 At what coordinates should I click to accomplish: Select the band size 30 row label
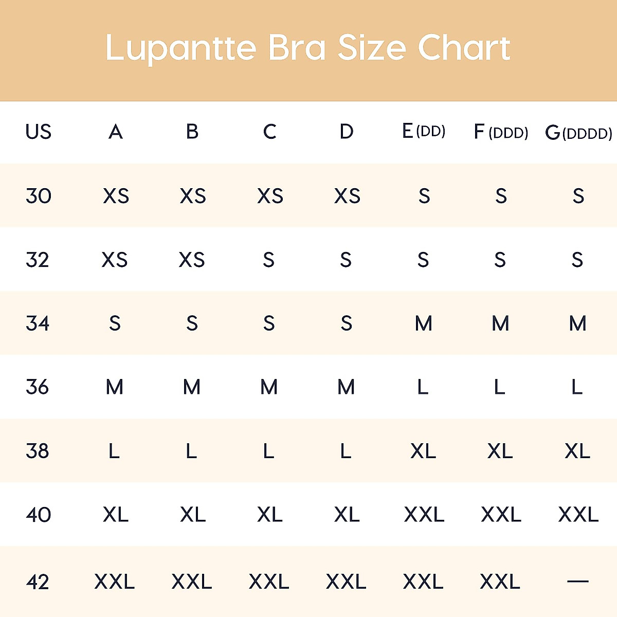39,196
